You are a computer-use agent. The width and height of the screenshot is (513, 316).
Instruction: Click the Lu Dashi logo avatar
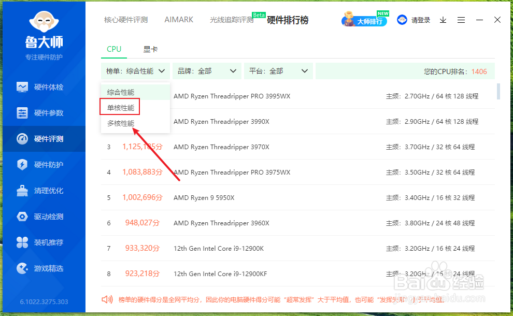[44, 22]
